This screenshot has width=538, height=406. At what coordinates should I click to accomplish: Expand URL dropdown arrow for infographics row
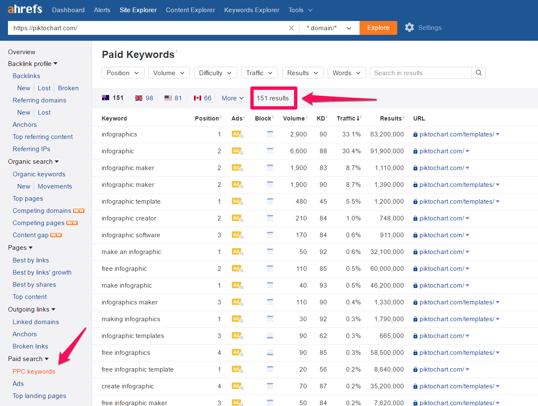click(x=498, y=134)
